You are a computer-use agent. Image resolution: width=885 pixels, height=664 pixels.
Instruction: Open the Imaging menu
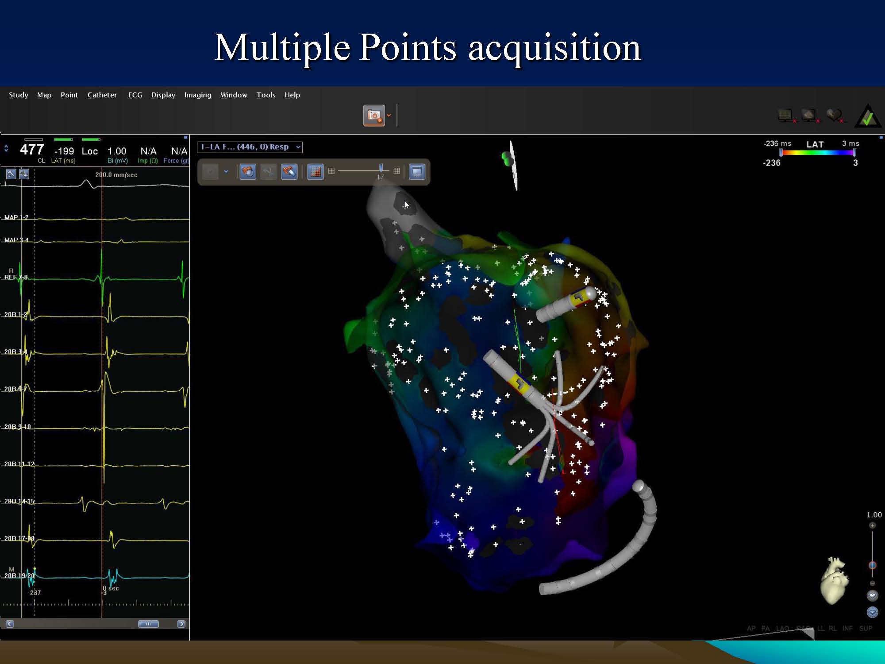pyautogui.click(x=197, y=95)
